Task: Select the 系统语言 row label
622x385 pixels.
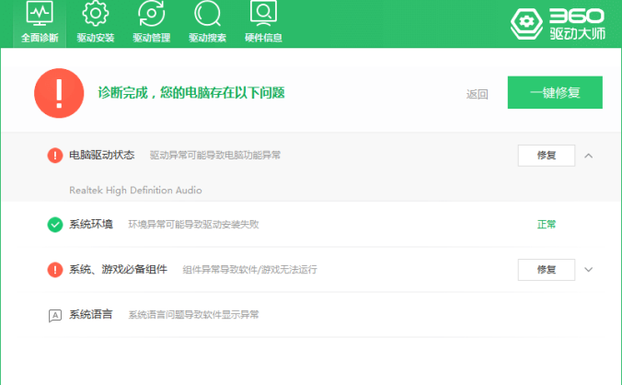Action: pos(91,315)
